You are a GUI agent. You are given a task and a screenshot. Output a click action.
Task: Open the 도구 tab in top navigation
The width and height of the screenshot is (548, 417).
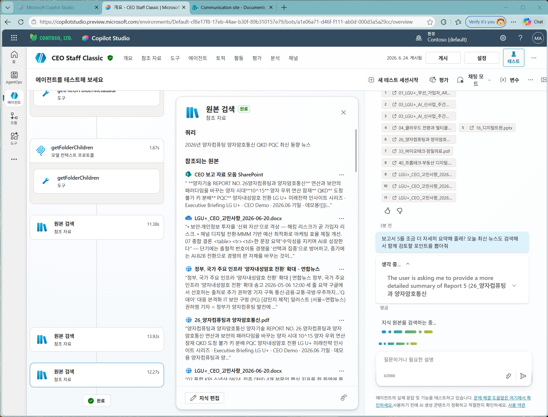point(175,58)
